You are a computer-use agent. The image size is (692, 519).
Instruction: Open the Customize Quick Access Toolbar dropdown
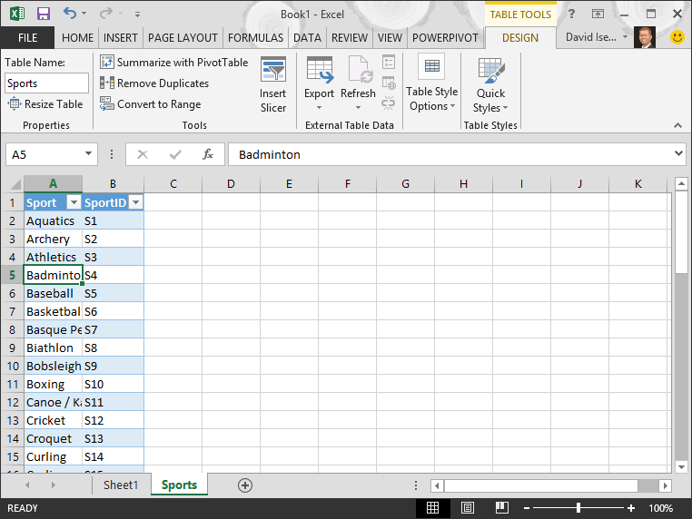click(x=138, y=15)
